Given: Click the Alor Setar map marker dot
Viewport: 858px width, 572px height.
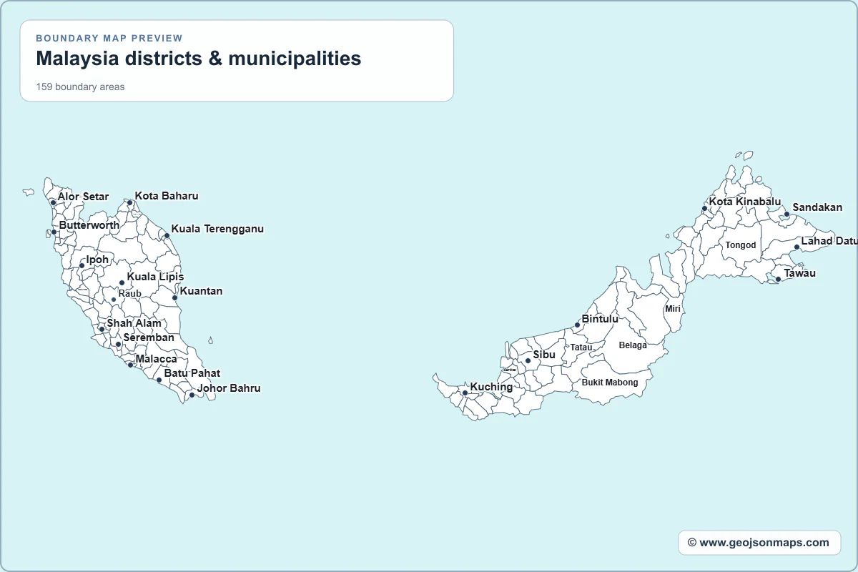Looking at the screenshot, I should tap(53, 203).
